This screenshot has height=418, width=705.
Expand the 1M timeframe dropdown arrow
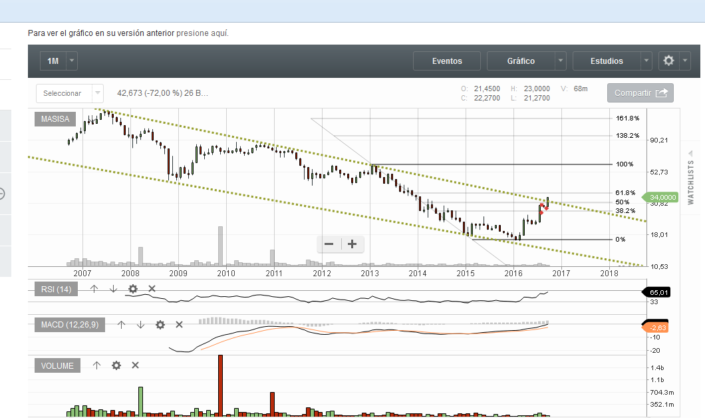point(72,61)
